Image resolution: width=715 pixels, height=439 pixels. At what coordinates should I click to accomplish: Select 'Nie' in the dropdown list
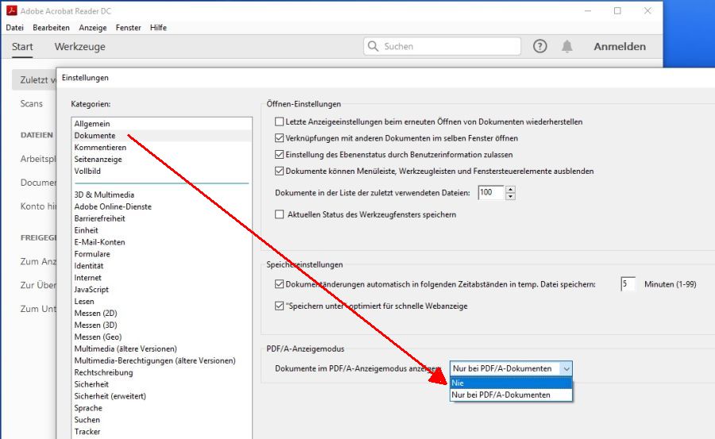point(511,383)
